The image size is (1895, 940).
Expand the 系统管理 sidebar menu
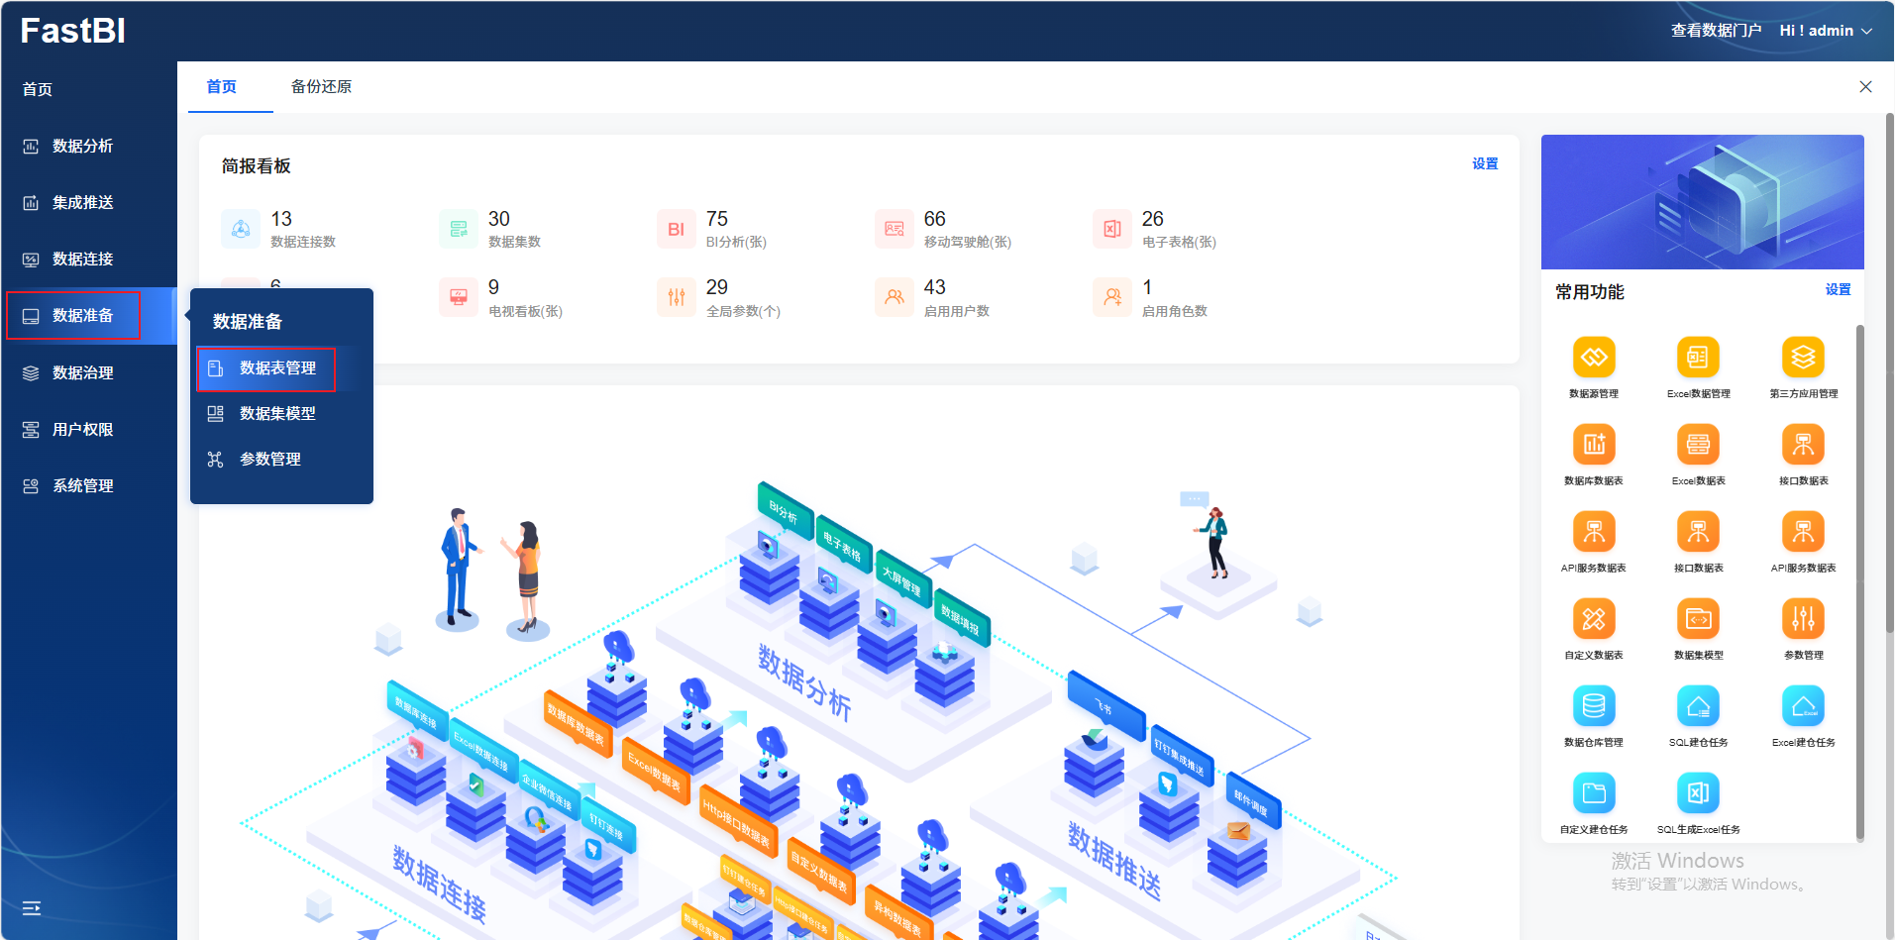tap(82, 485)
